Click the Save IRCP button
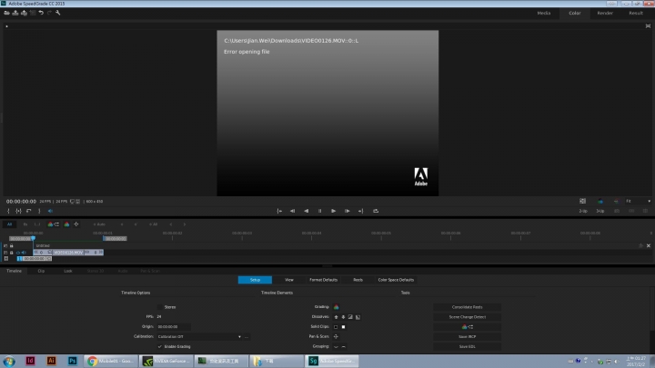Viewport: 655px width, 368px height. tap(467, 337)
